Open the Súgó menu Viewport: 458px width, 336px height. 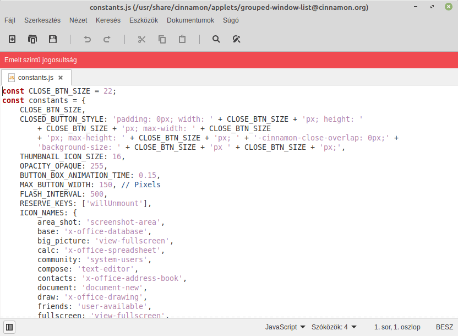(231, 20)
